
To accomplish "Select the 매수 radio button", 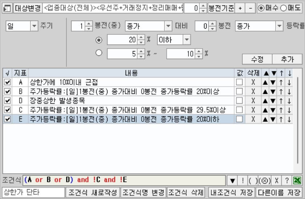I will [261, 8].
